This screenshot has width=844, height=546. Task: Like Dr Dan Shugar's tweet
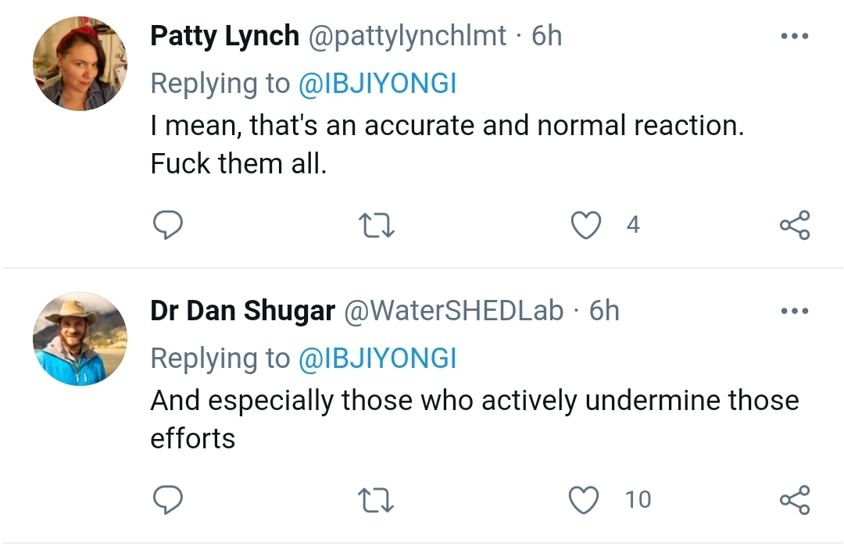click(584, 500)
